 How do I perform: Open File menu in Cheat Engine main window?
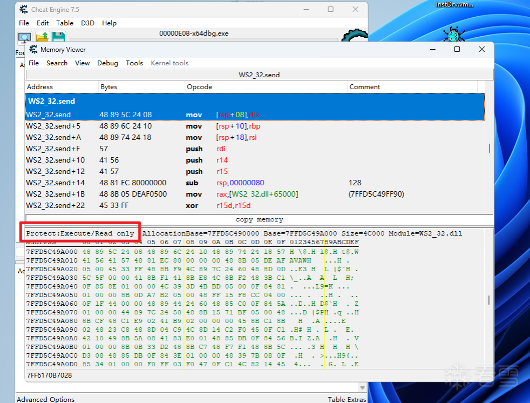[24, 23]
